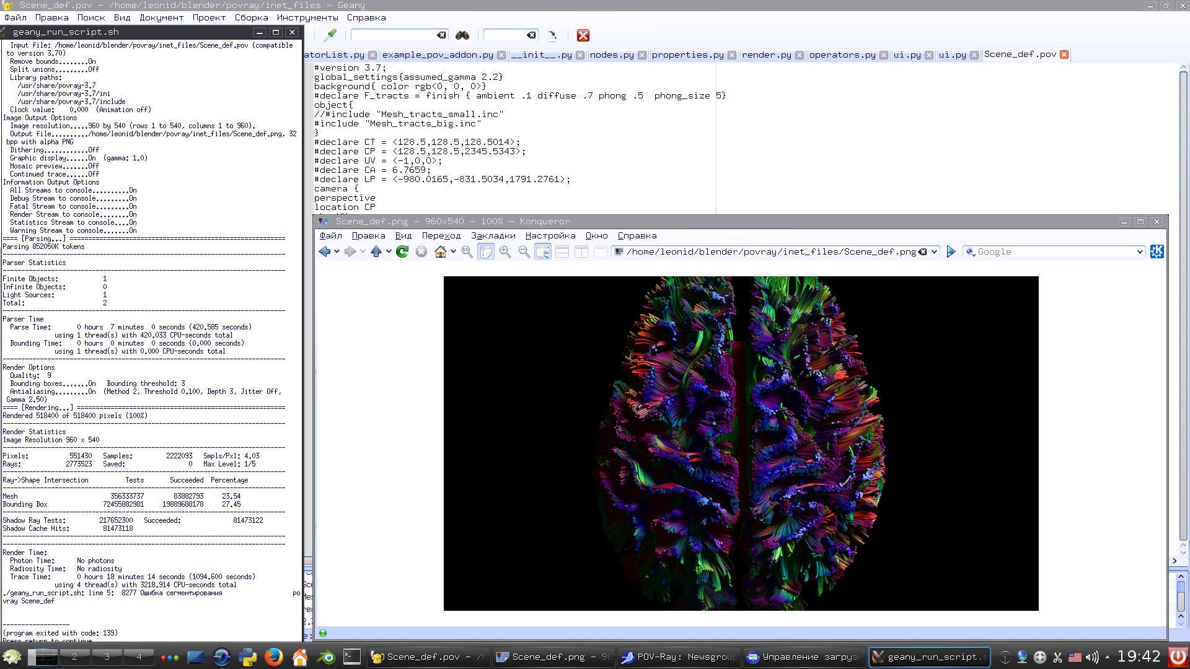Screen dimensions: 1190x669
Task: Click the Zoom Out magnifier icon
Action: point(524,251)
